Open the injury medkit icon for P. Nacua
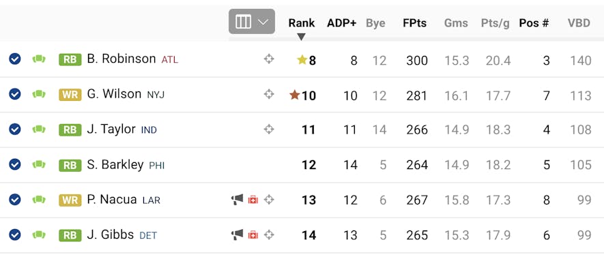This screenshot has height=255, width=604. 253,200
